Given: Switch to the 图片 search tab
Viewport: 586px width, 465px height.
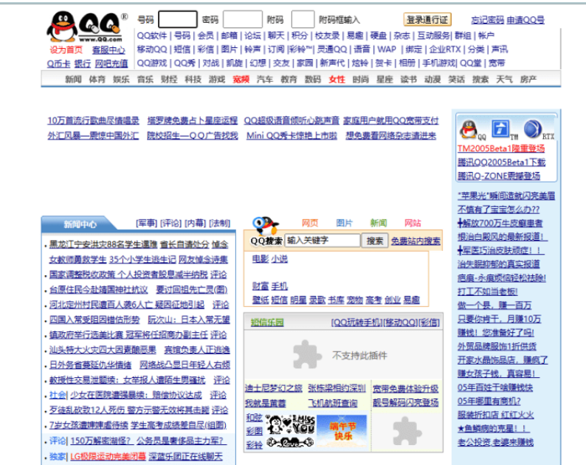Looking at the screenshot, I should point(344,223).
